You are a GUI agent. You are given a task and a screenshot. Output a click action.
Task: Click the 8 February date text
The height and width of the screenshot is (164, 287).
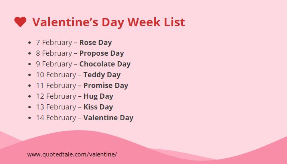[54, 53]
